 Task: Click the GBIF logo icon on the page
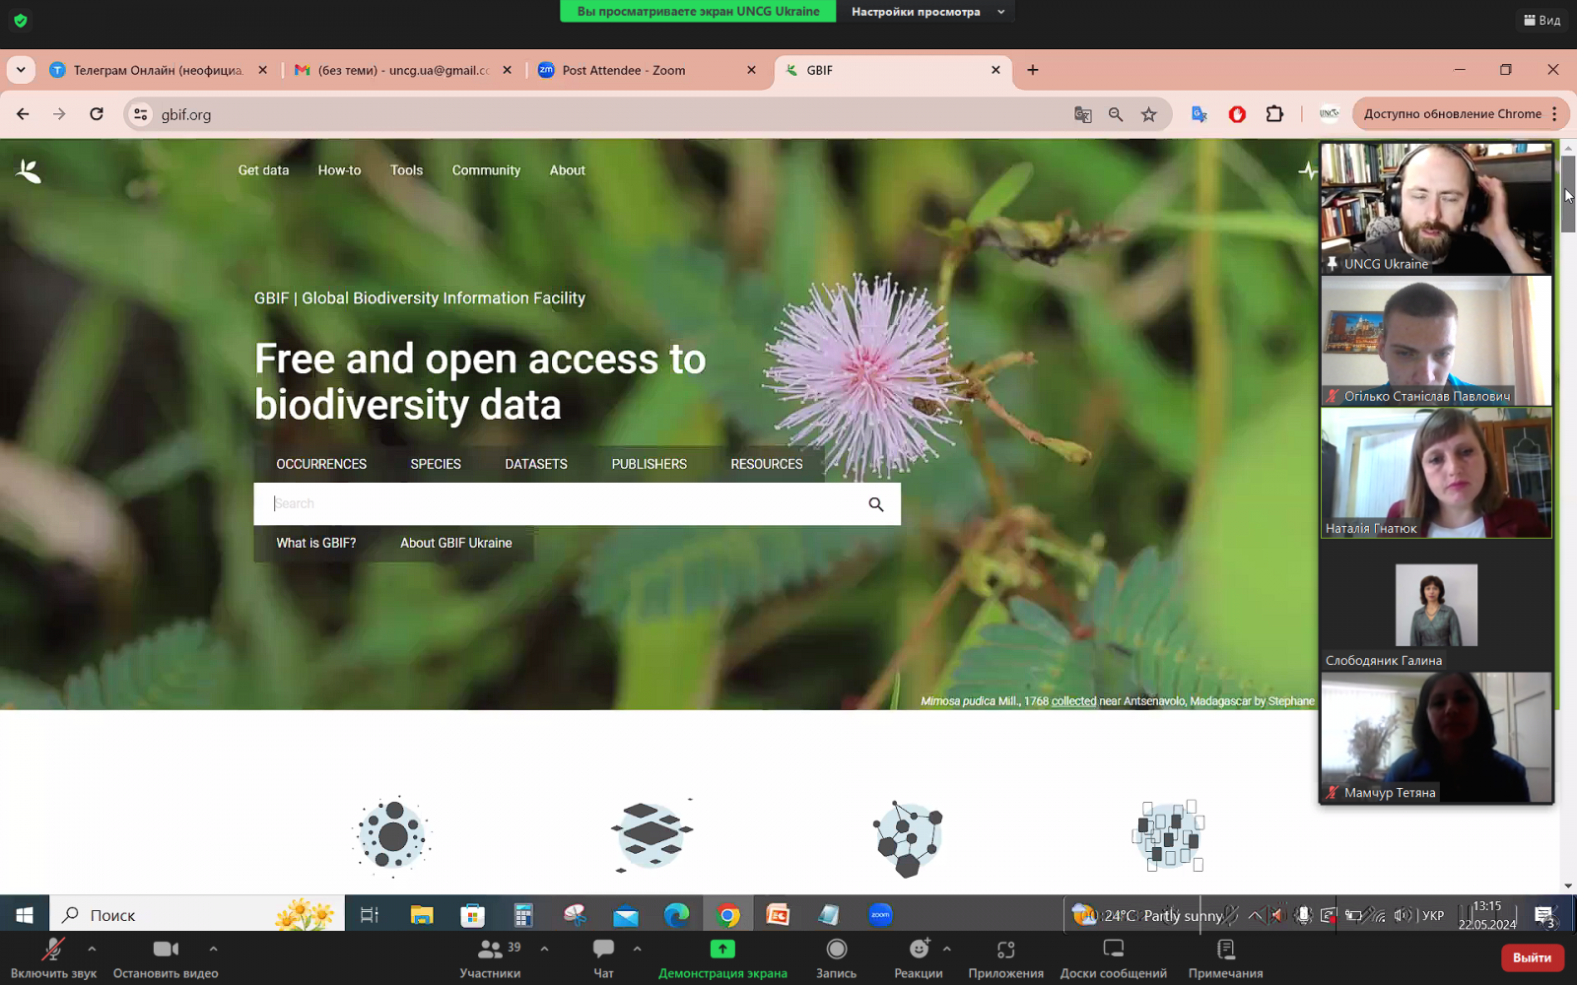click(29, 171)
